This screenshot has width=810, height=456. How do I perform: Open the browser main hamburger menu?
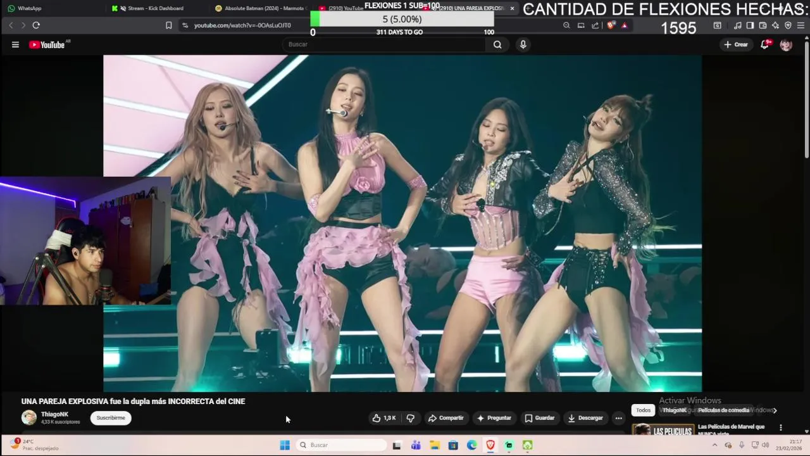click(x=801, y=25)
